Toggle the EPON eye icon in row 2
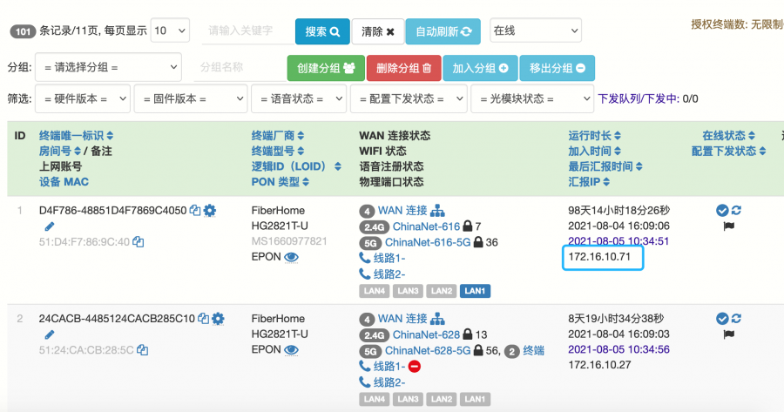784x412 pixels. (x=291, y=350)
